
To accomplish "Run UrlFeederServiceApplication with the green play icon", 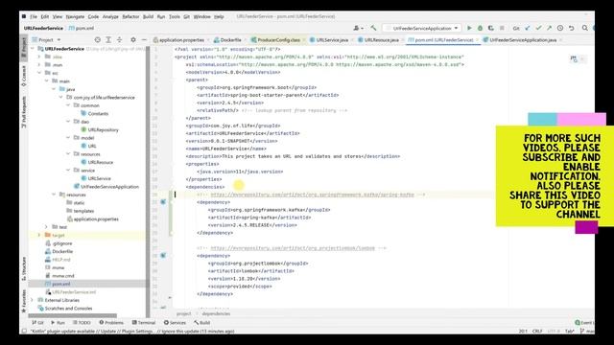I will click(x=469, y=28).
